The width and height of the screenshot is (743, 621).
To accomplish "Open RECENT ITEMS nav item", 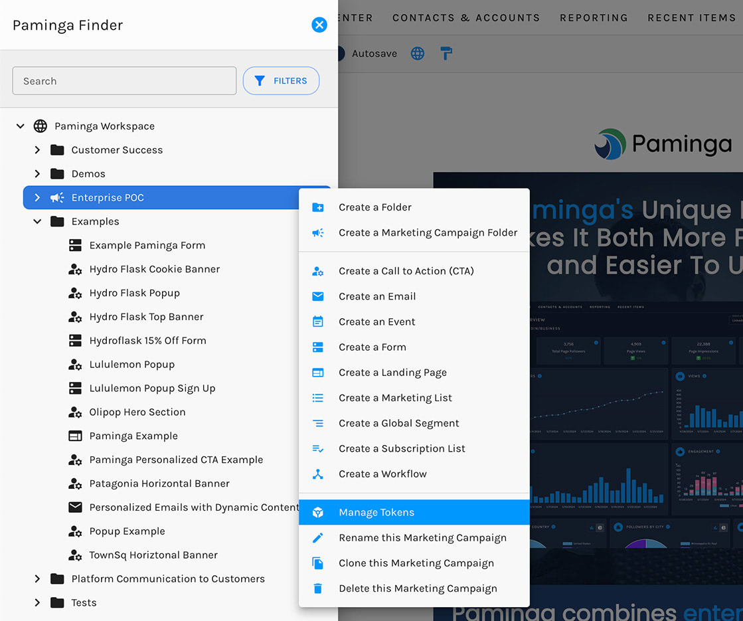I will click(692, 17).
